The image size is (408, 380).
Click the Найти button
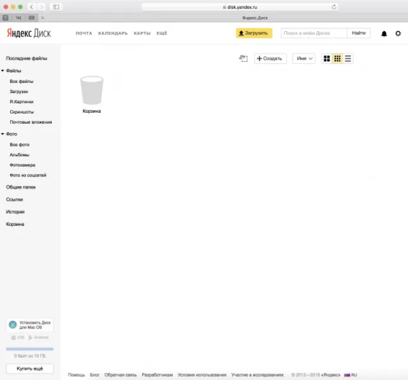[358, 33]
